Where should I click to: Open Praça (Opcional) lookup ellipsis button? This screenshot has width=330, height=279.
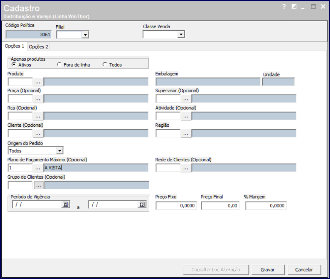pos(38,99)
